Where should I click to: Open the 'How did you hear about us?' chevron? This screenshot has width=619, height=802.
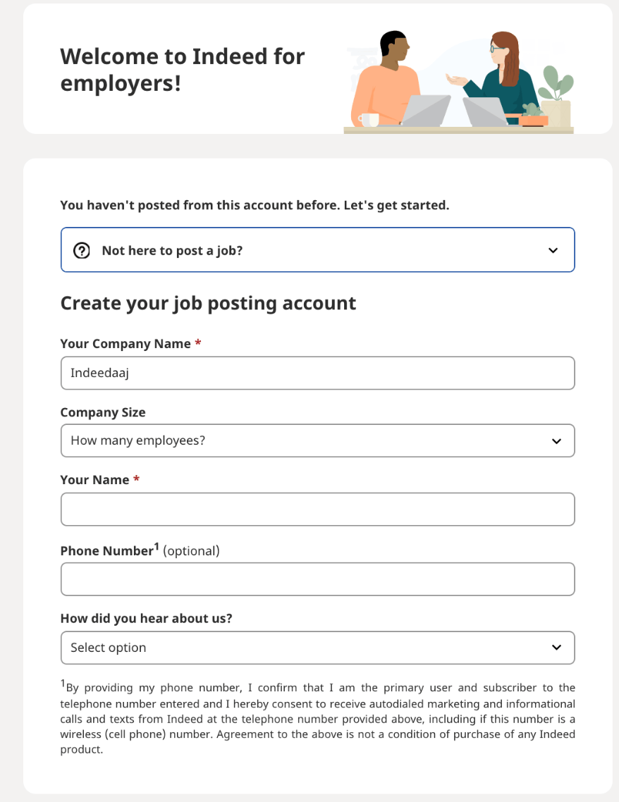click(x=556, y=648)
